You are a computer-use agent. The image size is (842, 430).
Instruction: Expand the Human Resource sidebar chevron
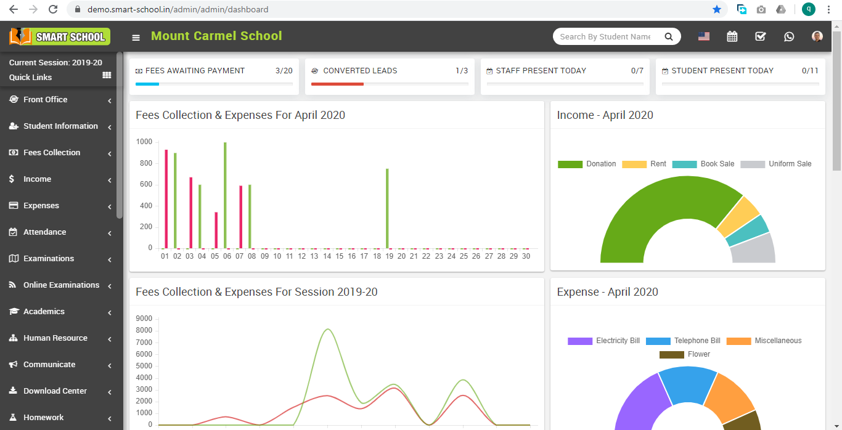click(x=109, y=339)
